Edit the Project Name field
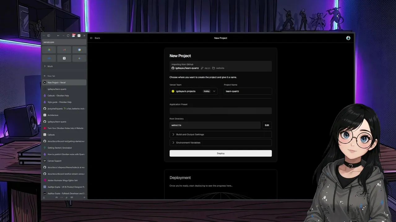 pos(248,91)
